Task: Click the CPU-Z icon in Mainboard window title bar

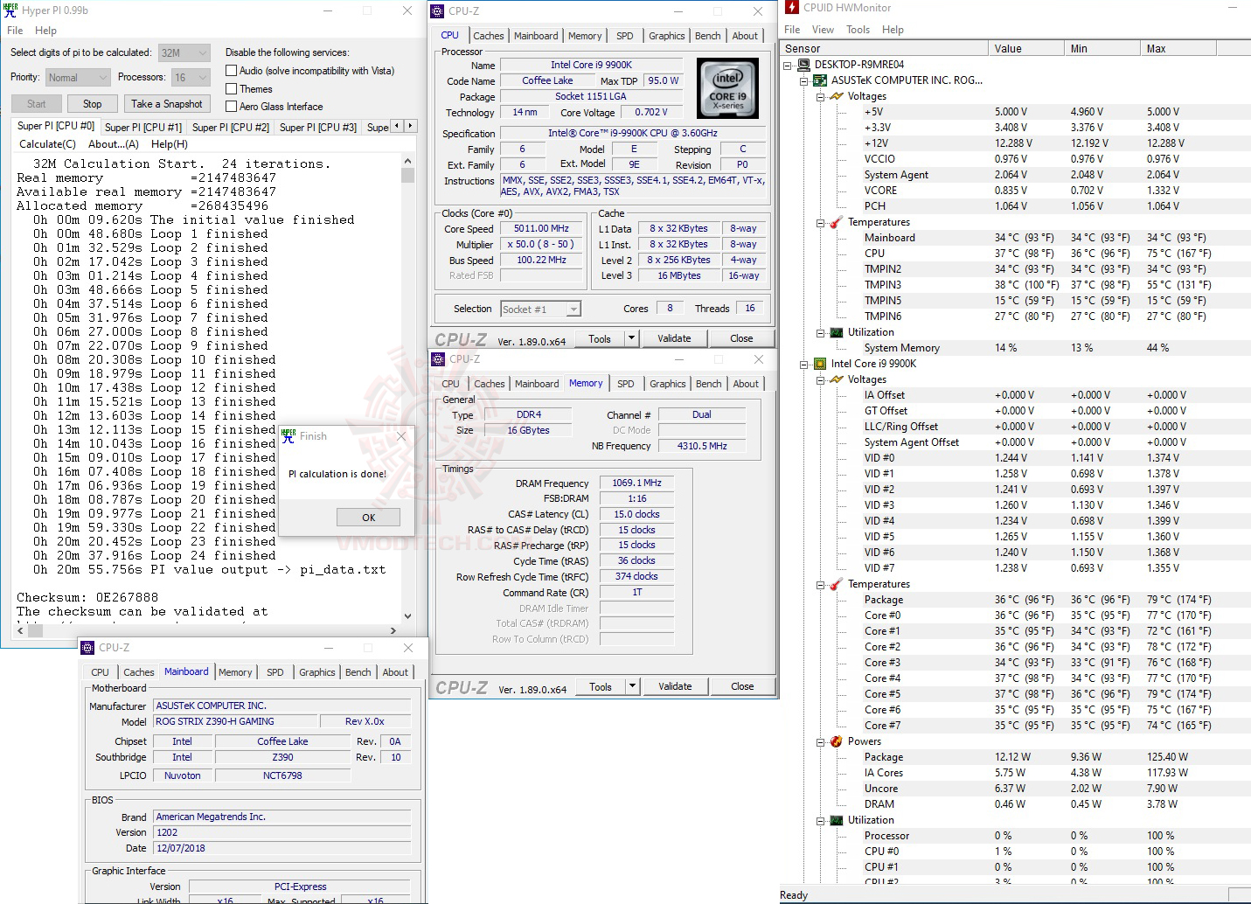Action: pyautogui.click(x=87, y=648)
